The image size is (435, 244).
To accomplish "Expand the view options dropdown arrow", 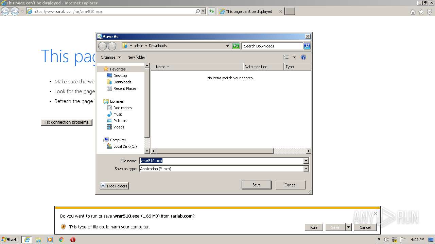I will click(x=294, y=57).
